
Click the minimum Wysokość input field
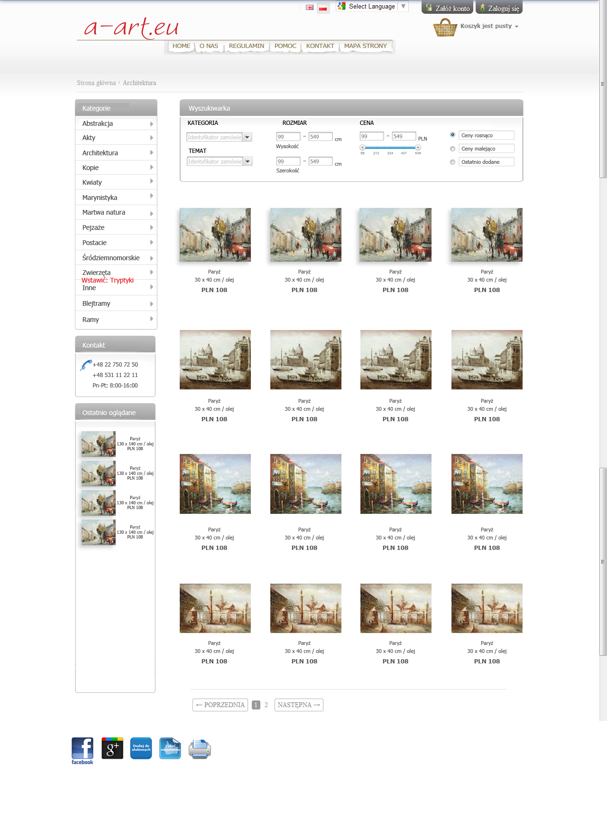pyautogui.click(x=288, y=137)
